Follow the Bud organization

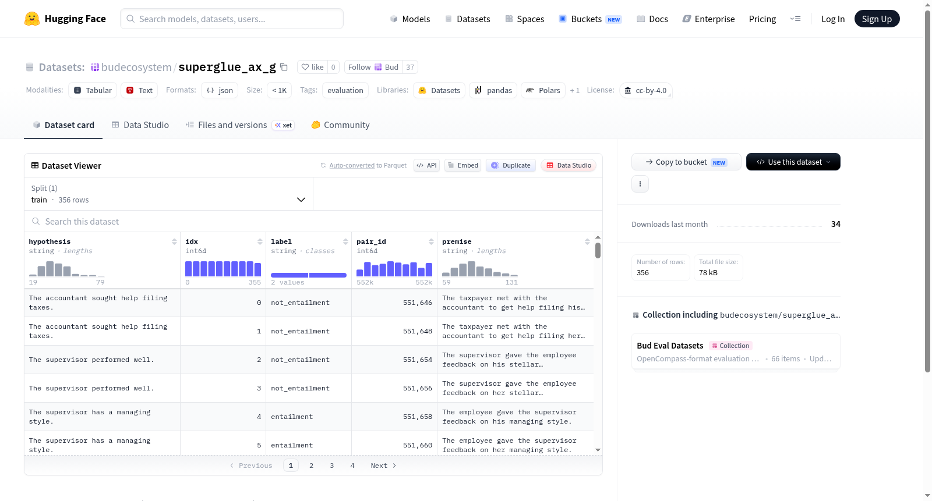click(x=373, y=67)
